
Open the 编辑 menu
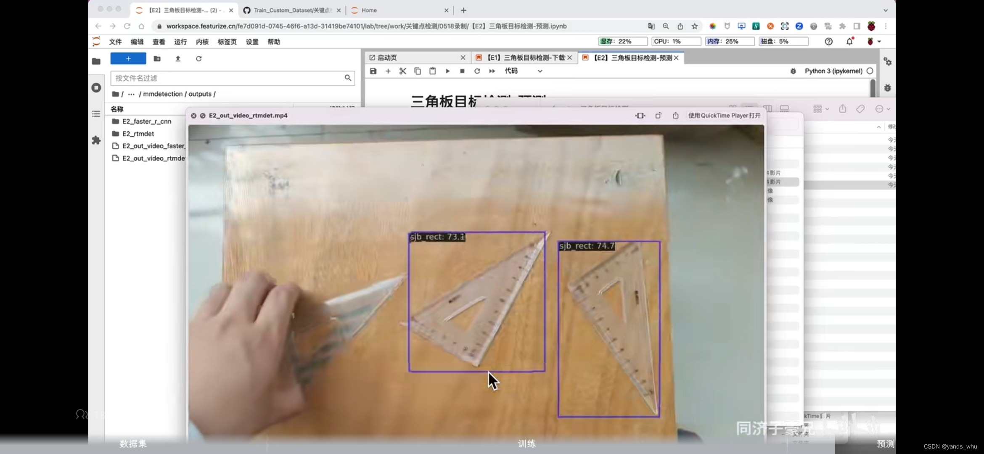[137, 42]
